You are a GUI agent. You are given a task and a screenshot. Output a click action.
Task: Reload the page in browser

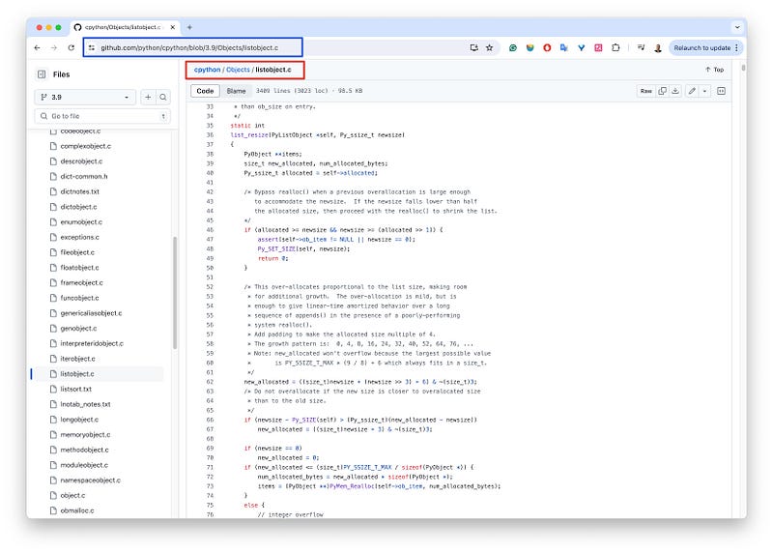click(71, 47)
